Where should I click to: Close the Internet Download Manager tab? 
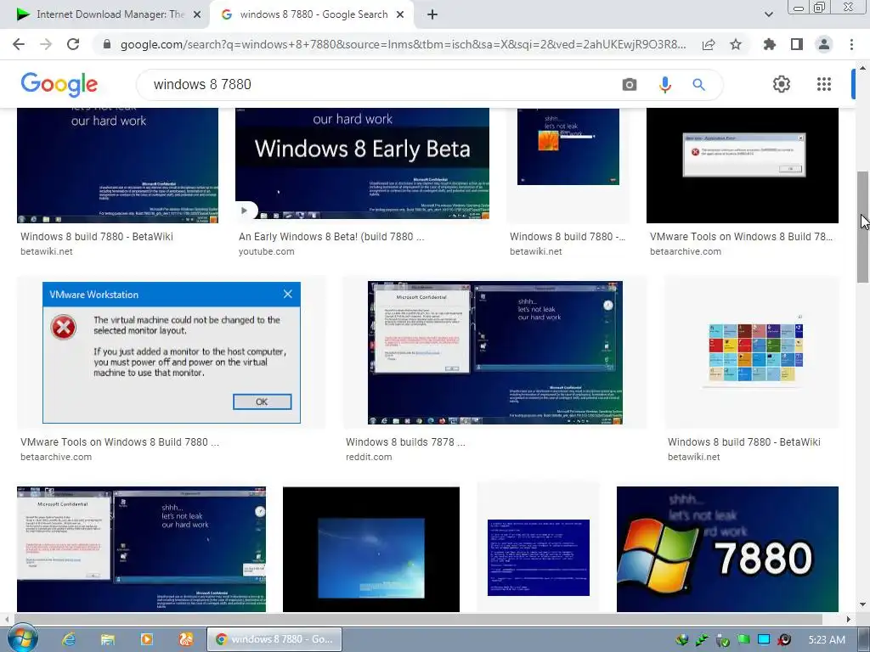(x=197, y=14)
